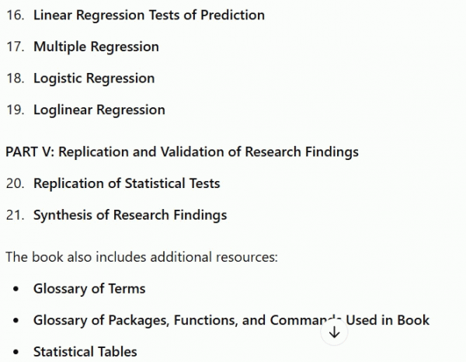
Task: Click the scroll-to-bottom arrow button
Action: pos(334,332)
